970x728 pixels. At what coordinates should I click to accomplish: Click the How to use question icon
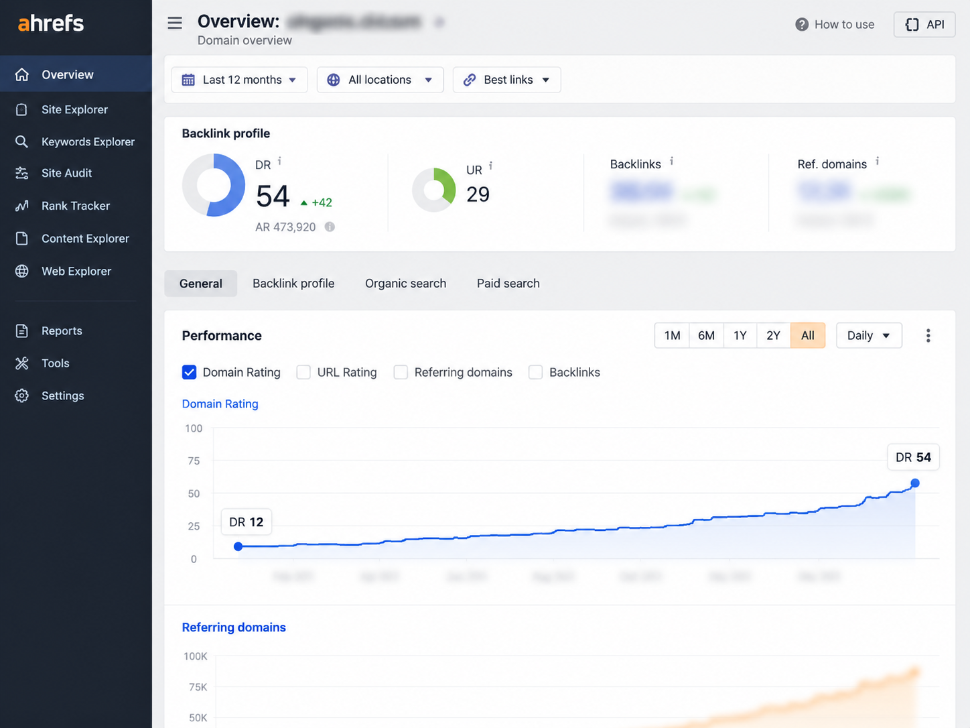coord(802,24)
